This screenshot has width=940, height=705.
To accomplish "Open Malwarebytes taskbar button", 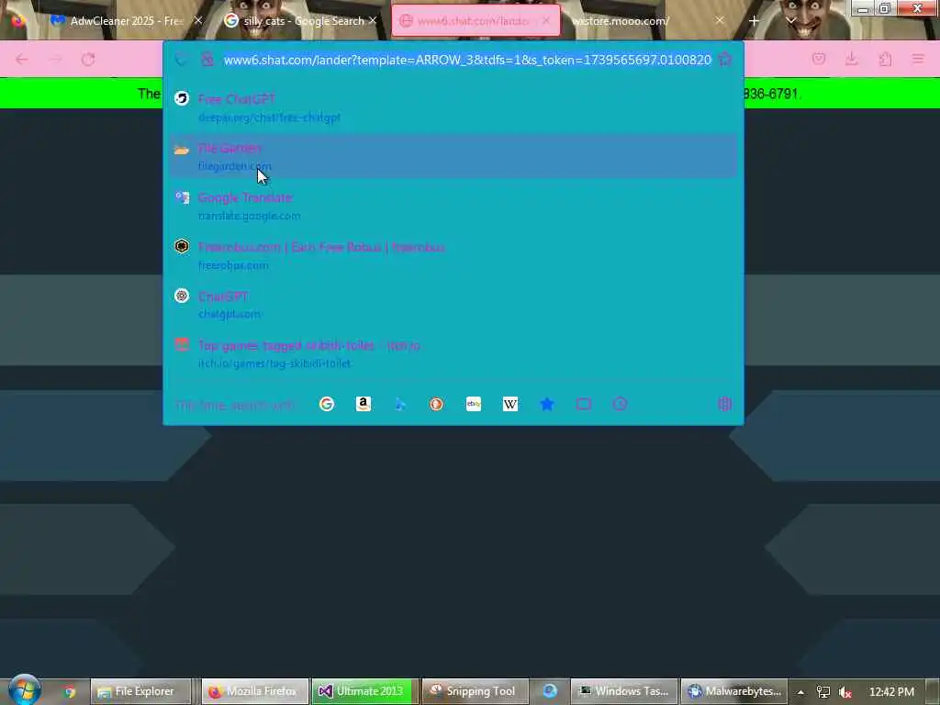I will pos(734,691).
